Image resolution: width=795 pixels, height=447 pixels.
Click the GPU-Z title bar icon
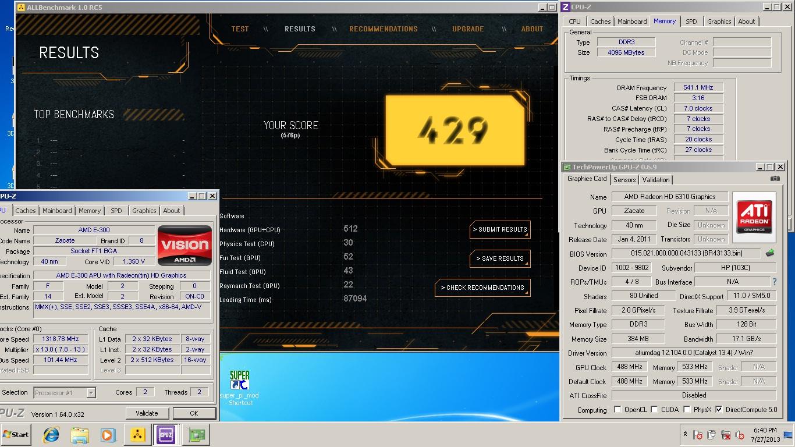[x=567, y=167]
